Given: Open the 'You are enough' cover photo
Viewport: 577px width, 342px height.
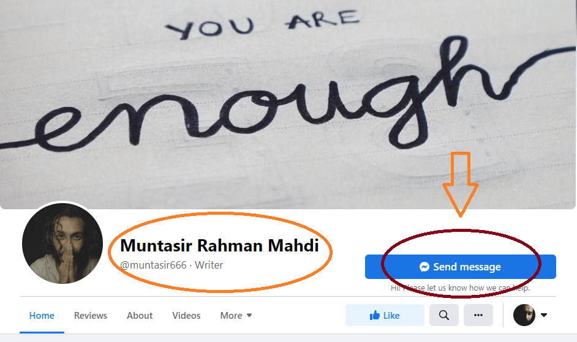Looking at the screenshot, I should click(288, 105).
